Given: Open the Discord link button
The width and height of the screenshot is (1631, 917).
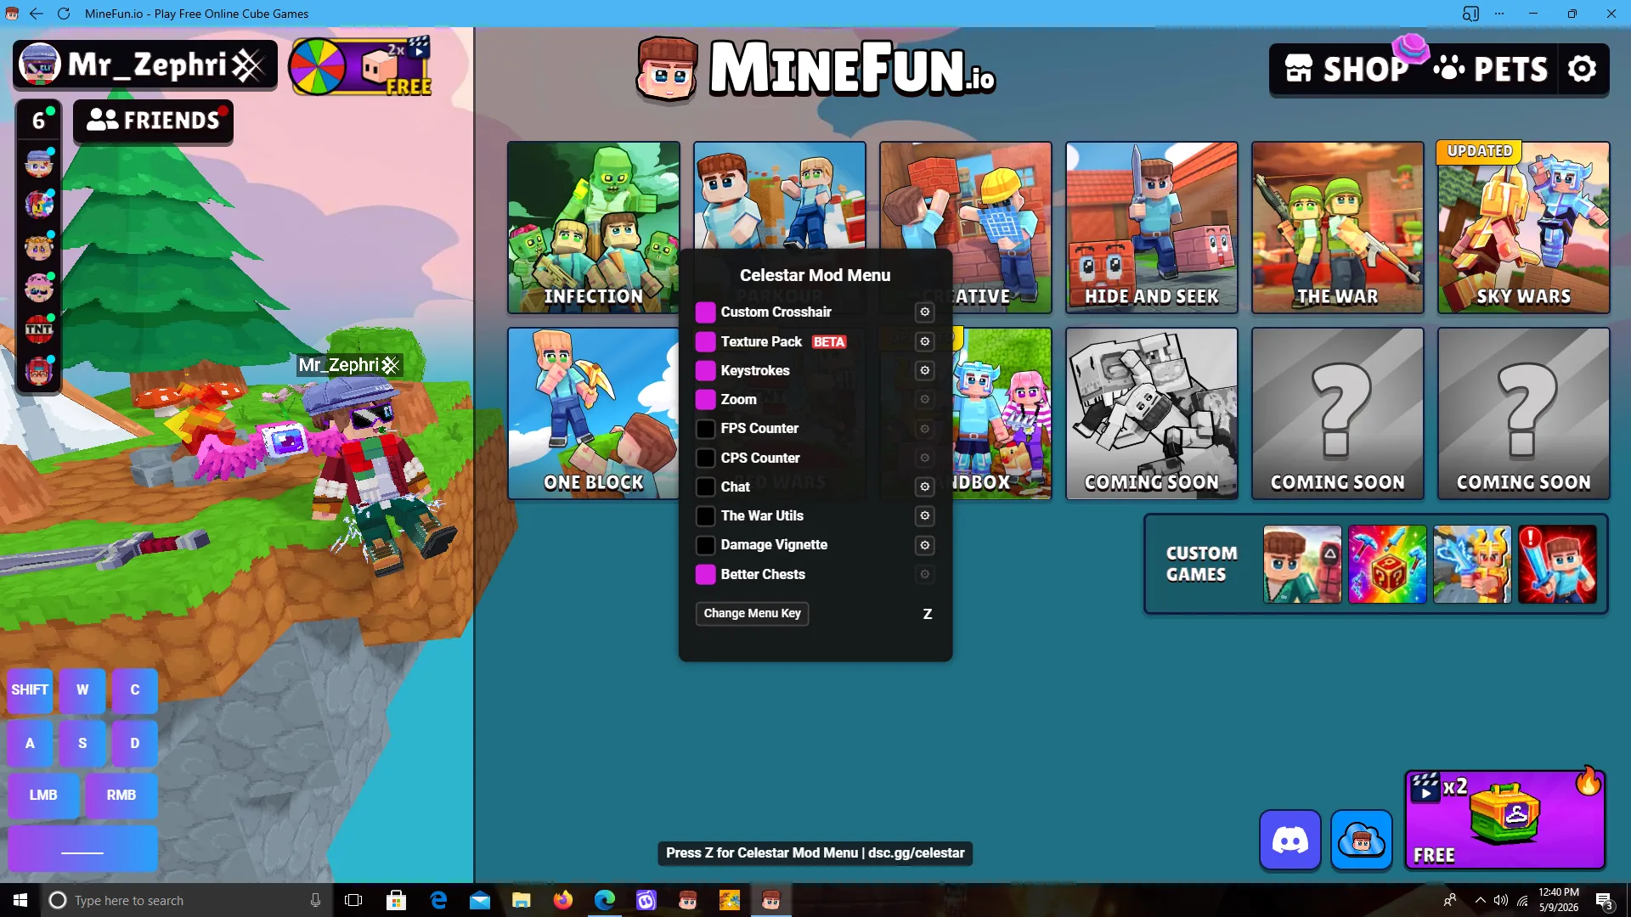Looking at the screenshot, I should [1290, 841].
